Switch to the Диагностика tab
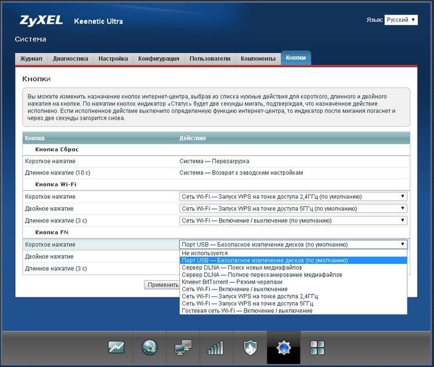 click(x=70, y=58)
